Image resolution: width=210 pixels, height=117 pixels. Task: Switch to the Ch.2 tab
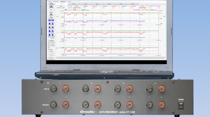coord(74,4)
